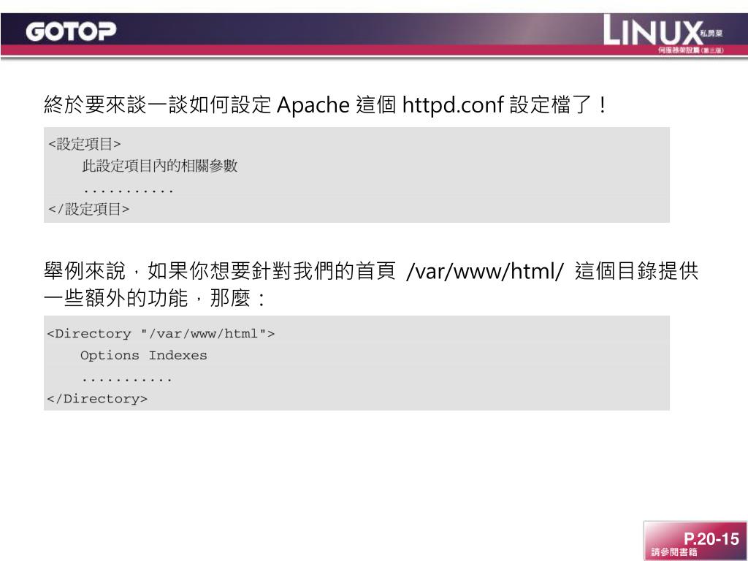
Task: Click the Options Indexes line
Action: (144, 356)
